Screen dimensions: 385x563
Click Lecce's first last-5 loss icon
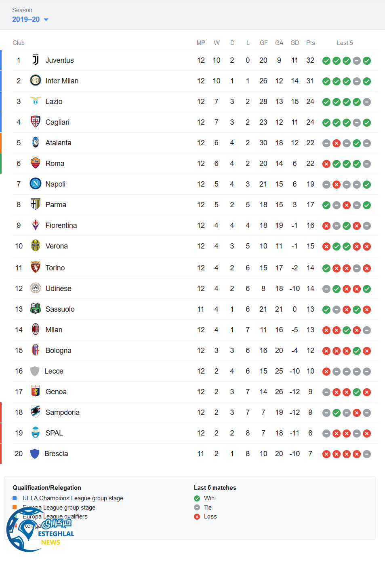[x=326, y=372]
